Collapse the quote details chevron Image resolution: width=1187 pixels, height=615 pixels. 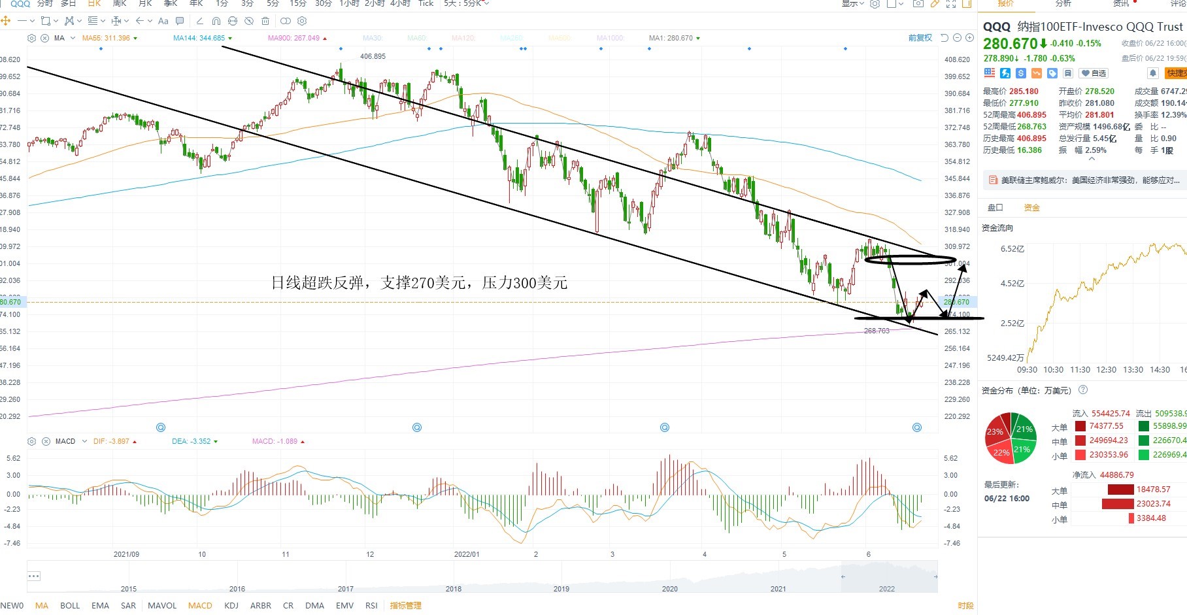(1090, 159)
